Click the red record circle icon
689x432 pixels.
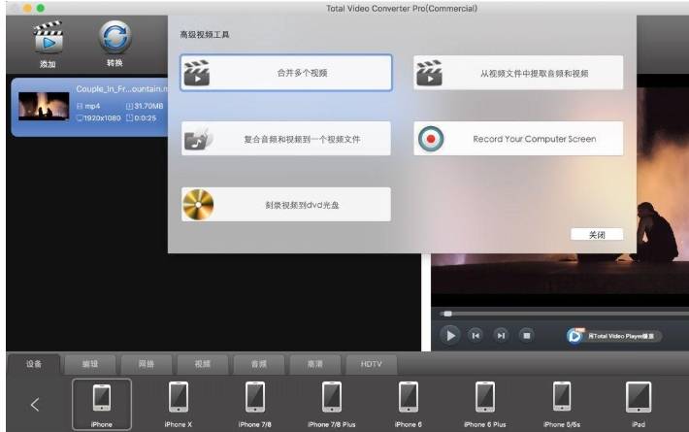(x=431, y=139)
